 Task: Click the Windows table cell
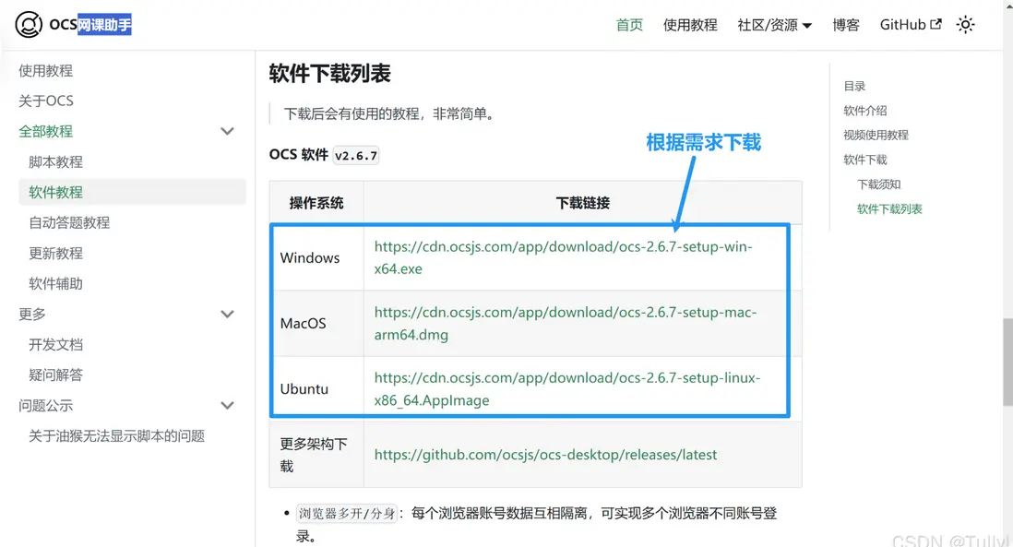(x=316, y=257)
